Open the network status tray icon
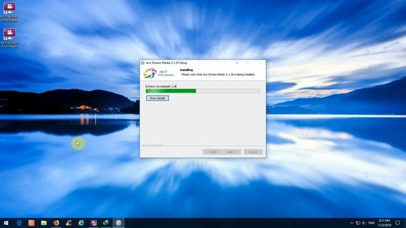The image size is (406, 228). pyautogui.click(x=358, y=223)
